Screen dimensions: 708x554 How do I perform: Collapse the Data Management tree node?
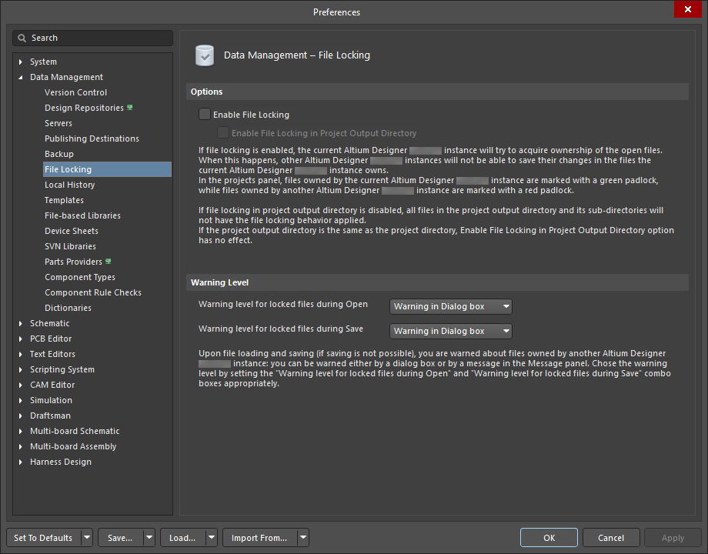click(21, 77)
